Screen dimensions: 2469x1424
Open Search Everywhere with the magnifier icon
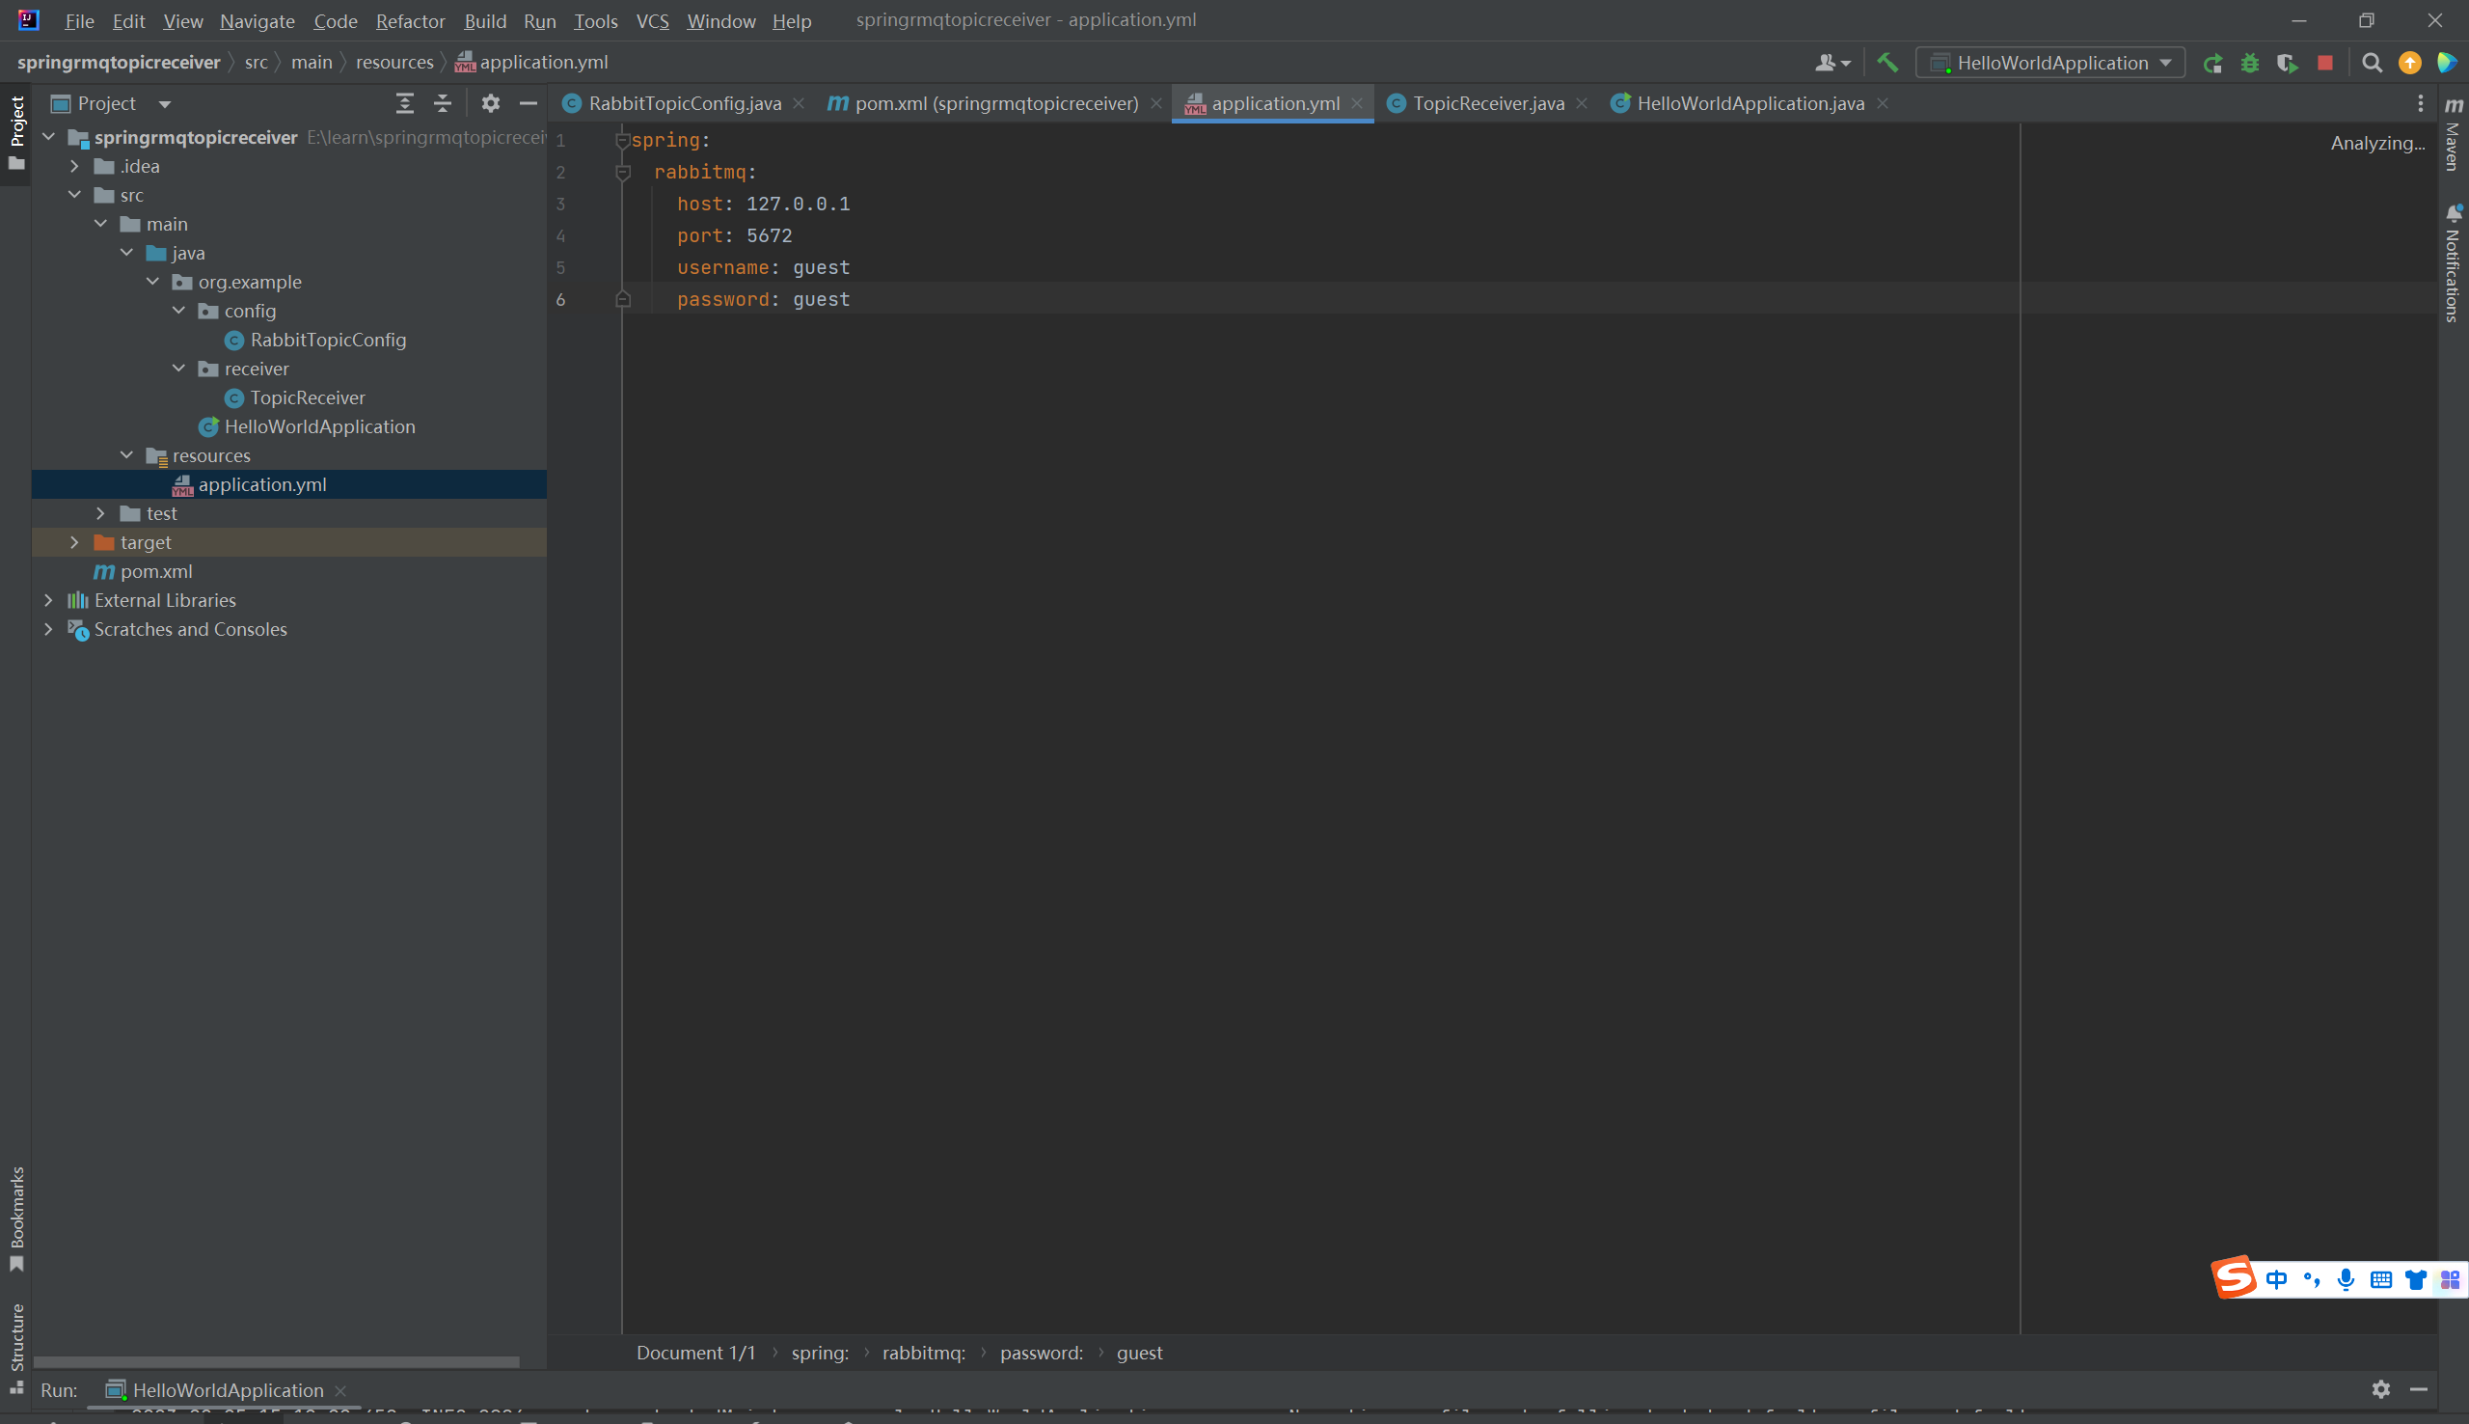click(2372, 64)
